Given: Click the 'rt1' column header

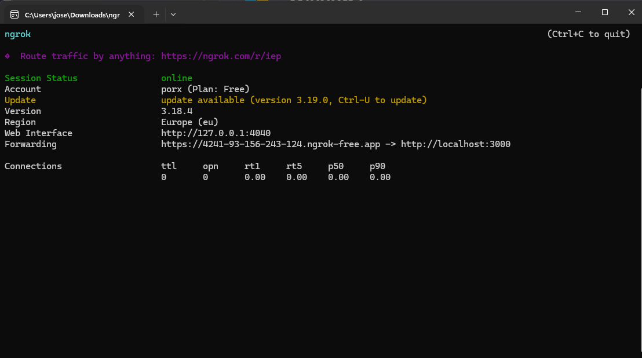Looking at the screenshot, I should coord(252,166).
